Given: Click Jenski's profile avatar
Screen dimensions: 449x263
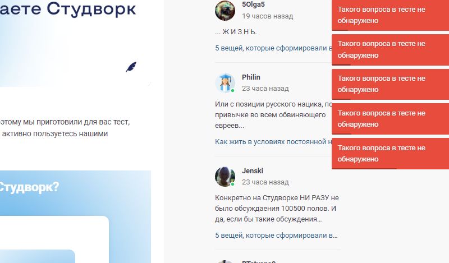Looking at the screenshot, I should coord(225,176).
